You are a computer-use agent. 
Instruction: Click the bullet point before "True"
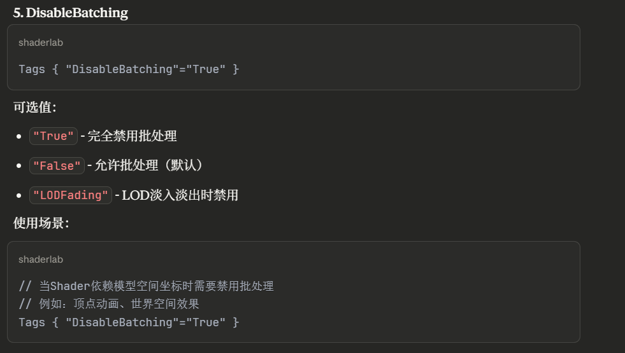click(20, 136)
